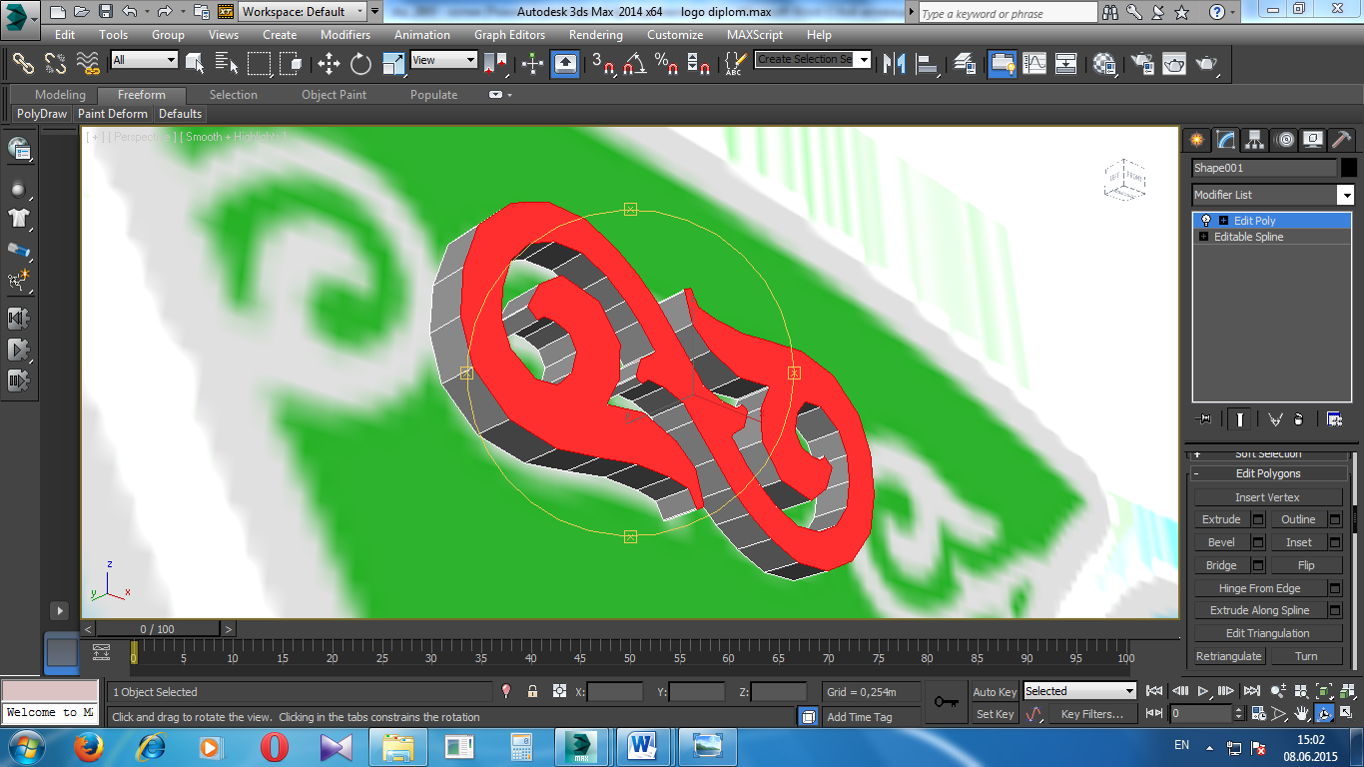Click the Bevel button
This screenshot has height=767, width=1364.
[x=1221, y=542]
